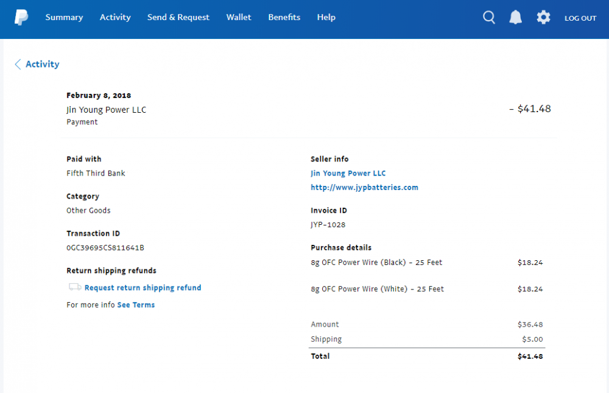This screenshot has width=609, height=393.
Task: Open the search magnifier icon
Action: [489, 18]
